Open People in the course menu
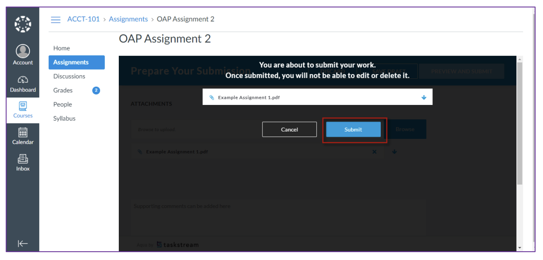This screenshot has width=543, height=260. (x=63, y=105)
